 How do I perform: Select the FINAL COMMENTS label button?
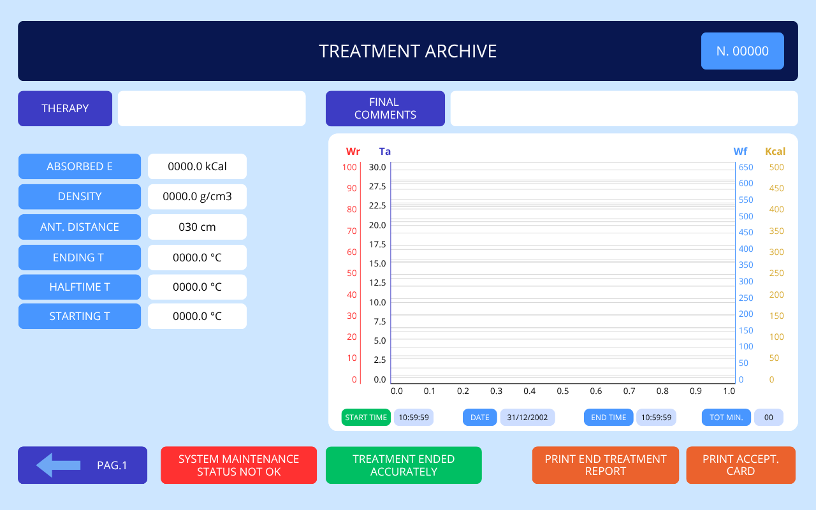(x=385, y=108)
